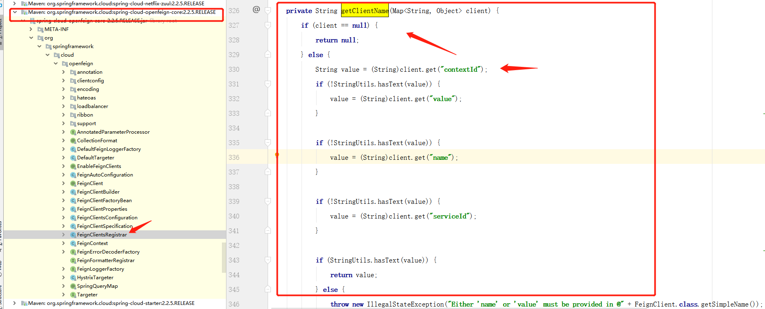The height and width of the screenshot is (309, 765).
Task: Click the SpringQueryMap annotation icon
Action: point(73,286)
